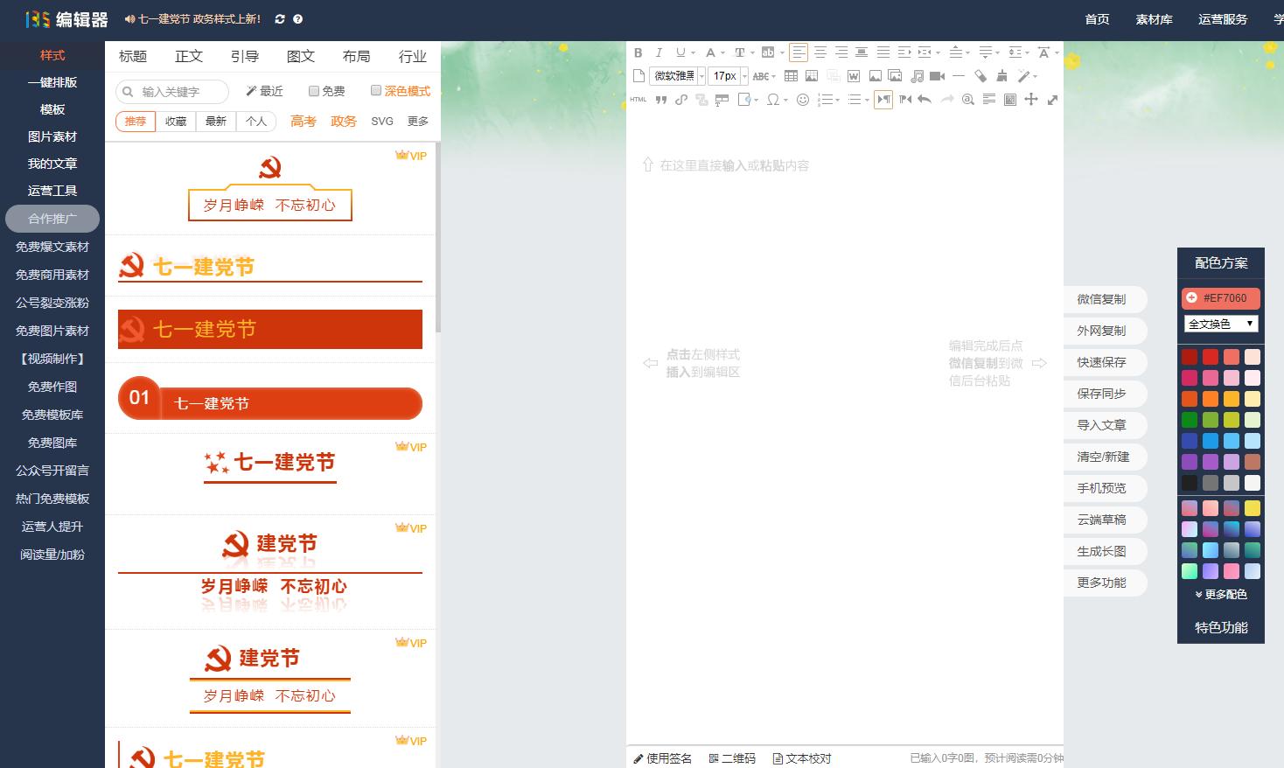Open the insert hyperlink tool
This screenshot has height=768, width=1284.
point(681,99)
